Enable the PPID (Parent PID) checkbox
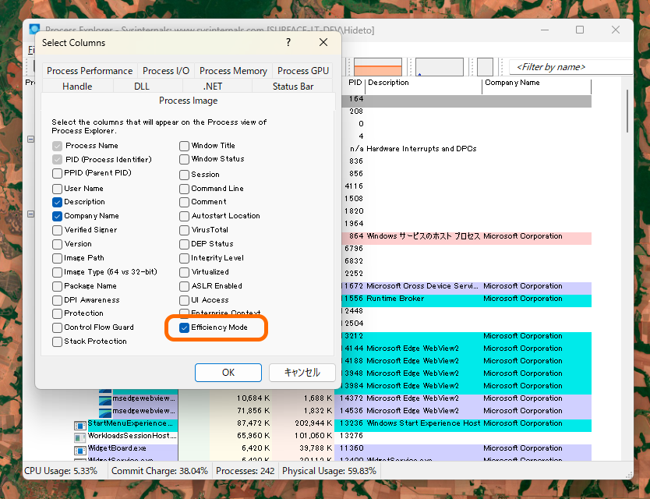This screenshot has width=650, height=499. click(x=57, y=173)
